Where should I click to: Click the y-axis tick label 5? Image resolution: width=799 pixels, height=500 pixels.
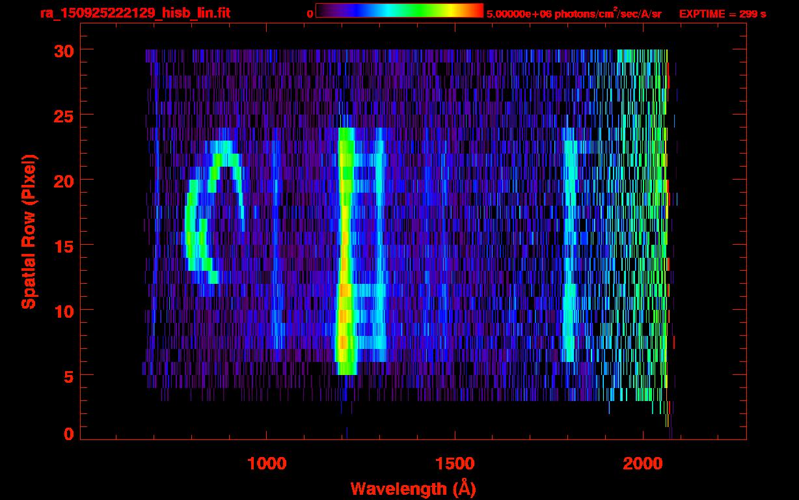[69, 376]
